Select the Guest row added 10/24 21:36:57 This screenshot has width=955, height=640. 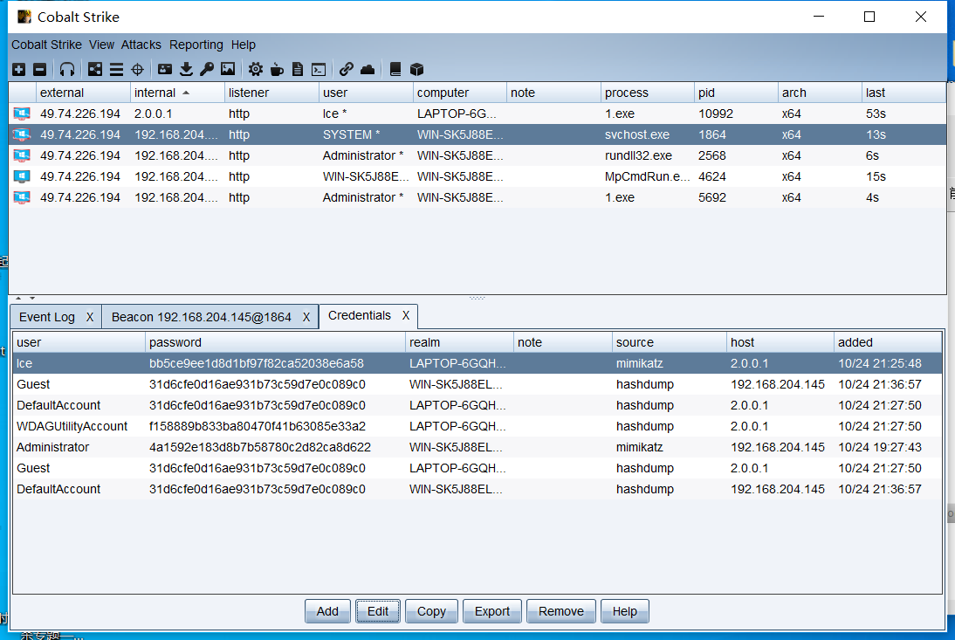tap(477, 384)
